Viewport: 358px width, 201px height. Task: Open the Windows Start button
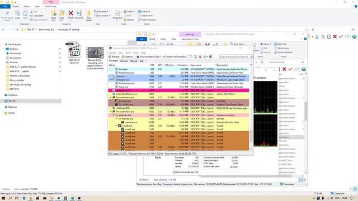tap(3, 198)
